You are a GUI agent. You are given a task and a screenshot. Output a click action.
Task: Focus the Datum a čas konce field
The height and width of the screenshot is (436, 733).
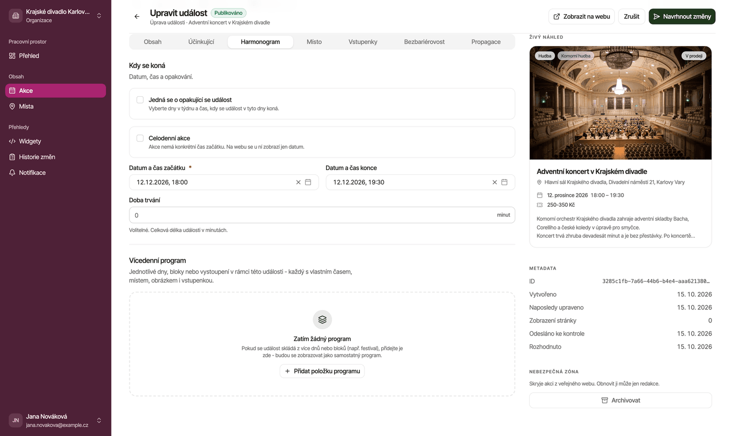point(420,182)
